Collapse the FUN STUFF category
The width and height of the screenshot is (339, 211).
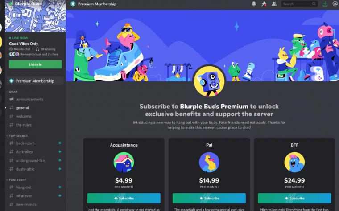coord(16,180)
